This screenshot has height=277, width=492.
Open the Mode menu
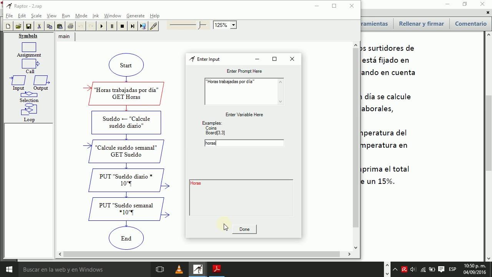pyautogui.click(x=81, y=16)
